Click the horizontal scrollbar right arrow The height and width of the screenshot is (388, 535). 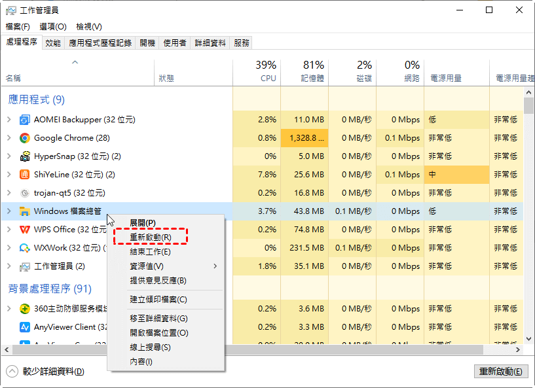(x=517, y=349)
